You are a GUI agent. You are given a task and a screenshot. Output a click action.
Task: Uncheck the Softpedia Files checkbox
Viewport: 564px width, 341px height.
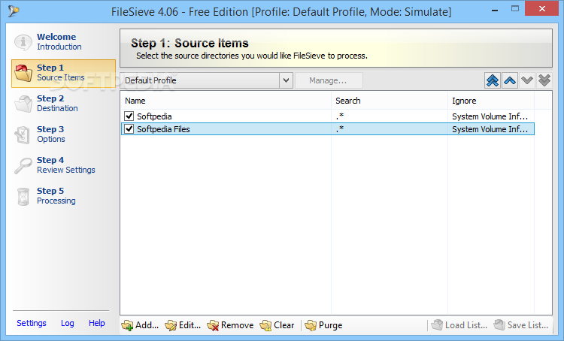click(129, 129)
